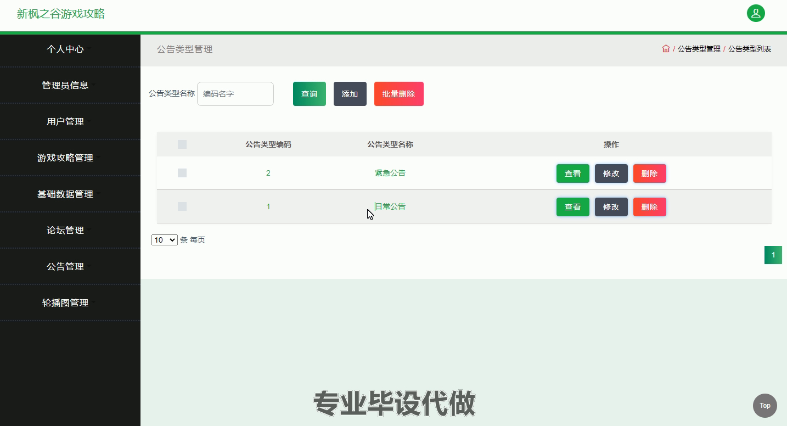Delete the 日常公告 row with 删除

click(650, 207)
